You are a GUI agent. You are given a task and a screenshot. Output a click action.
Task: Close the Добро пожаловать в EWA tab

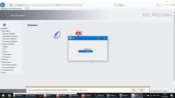point(24,8)
